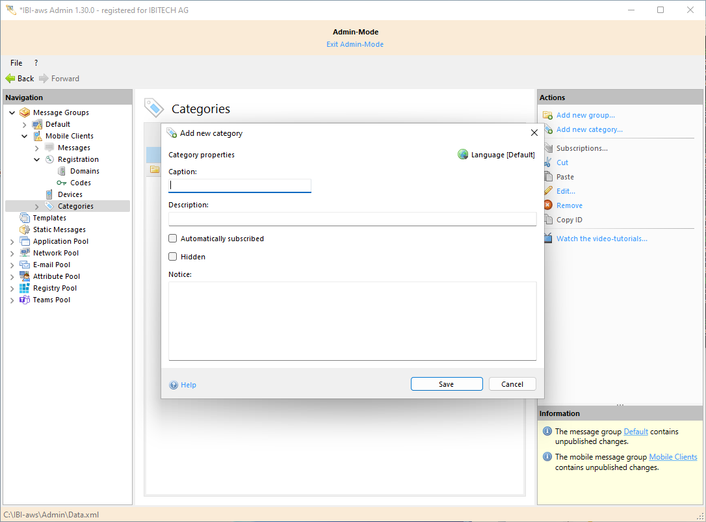Click the E-mail Pool icon
This screenshot has width=706, height=522.
pos(25,265)
